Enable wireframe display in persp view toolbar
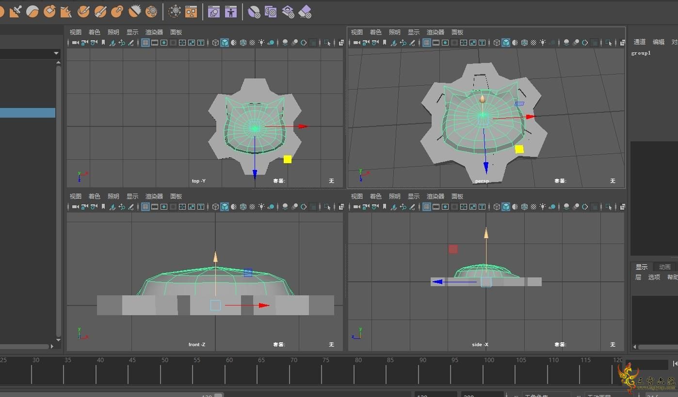The width and height of the screenshot is (678, 397). tap(497, 43)
